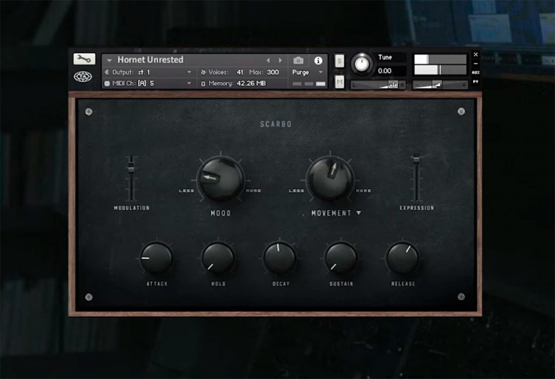
Task: Open the Purge menu
Action: (x=307, y=72)
